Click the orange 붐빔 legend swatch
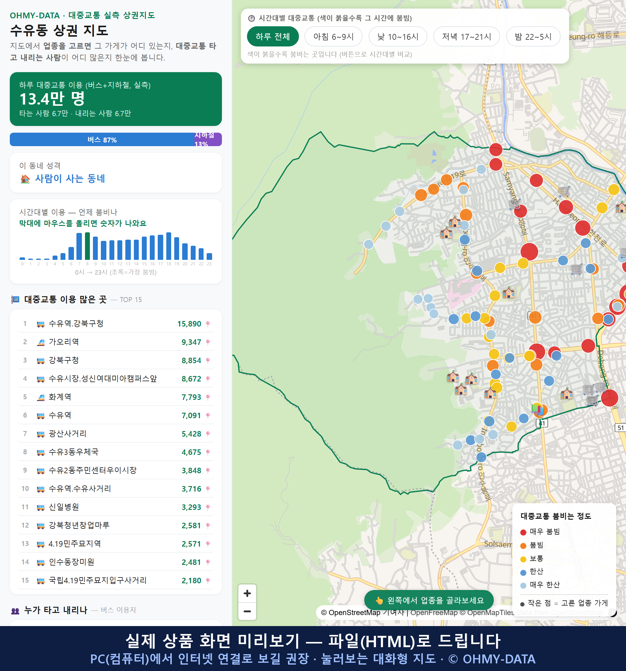Viewport: 626px width, 671px height. 523,546
